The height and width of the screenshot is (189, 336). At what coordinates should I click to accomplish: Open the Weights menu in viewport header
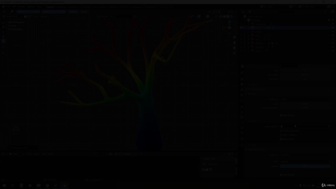point(44,16)
